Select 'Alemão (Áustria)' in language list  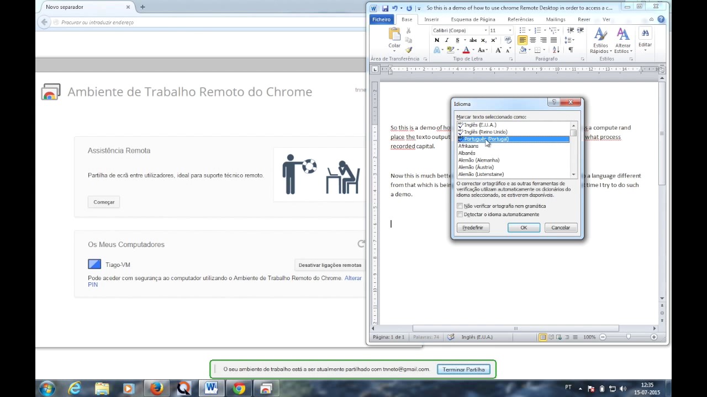click(x=513, y=167)
